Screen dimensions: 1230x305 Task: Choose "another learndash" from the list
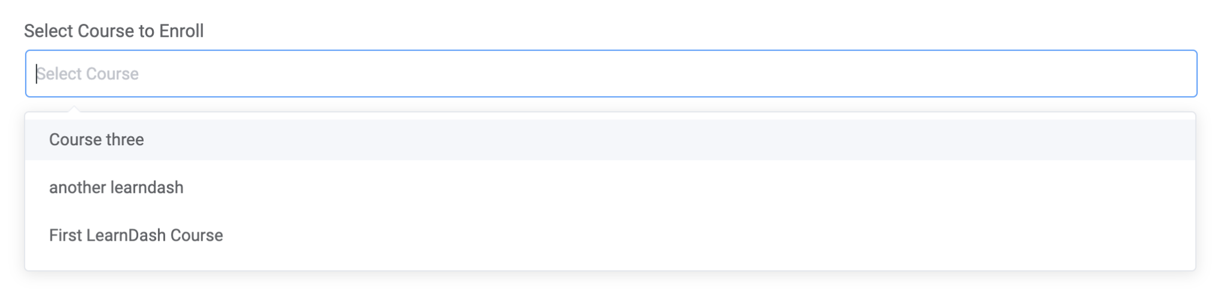[117, 188]
